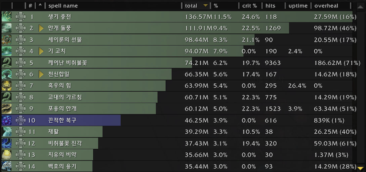Click the 깨어난 비취불꽃 spell icon

point(6,63)
